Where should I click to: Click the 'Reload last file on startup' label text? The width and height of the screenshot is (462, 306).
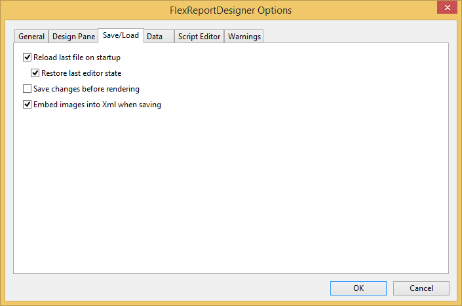pyautogui.click(x=77, y=58)
